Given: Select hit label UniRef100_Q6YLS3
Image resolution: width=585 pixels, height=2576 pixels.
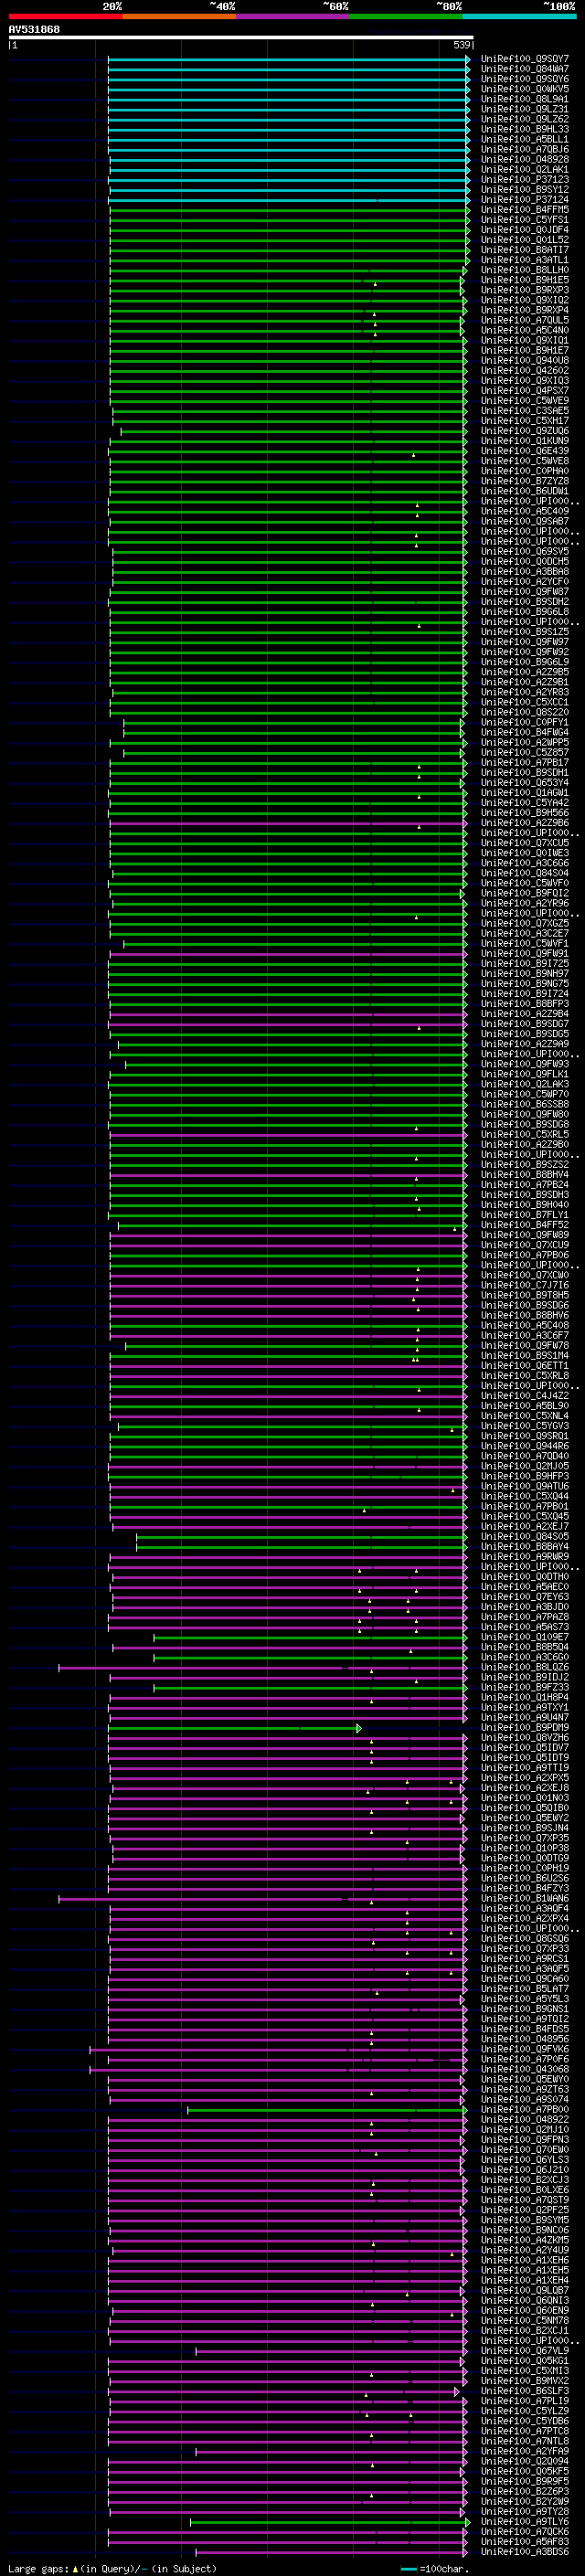Looking at the screenshot, I should pos(524,2160).
